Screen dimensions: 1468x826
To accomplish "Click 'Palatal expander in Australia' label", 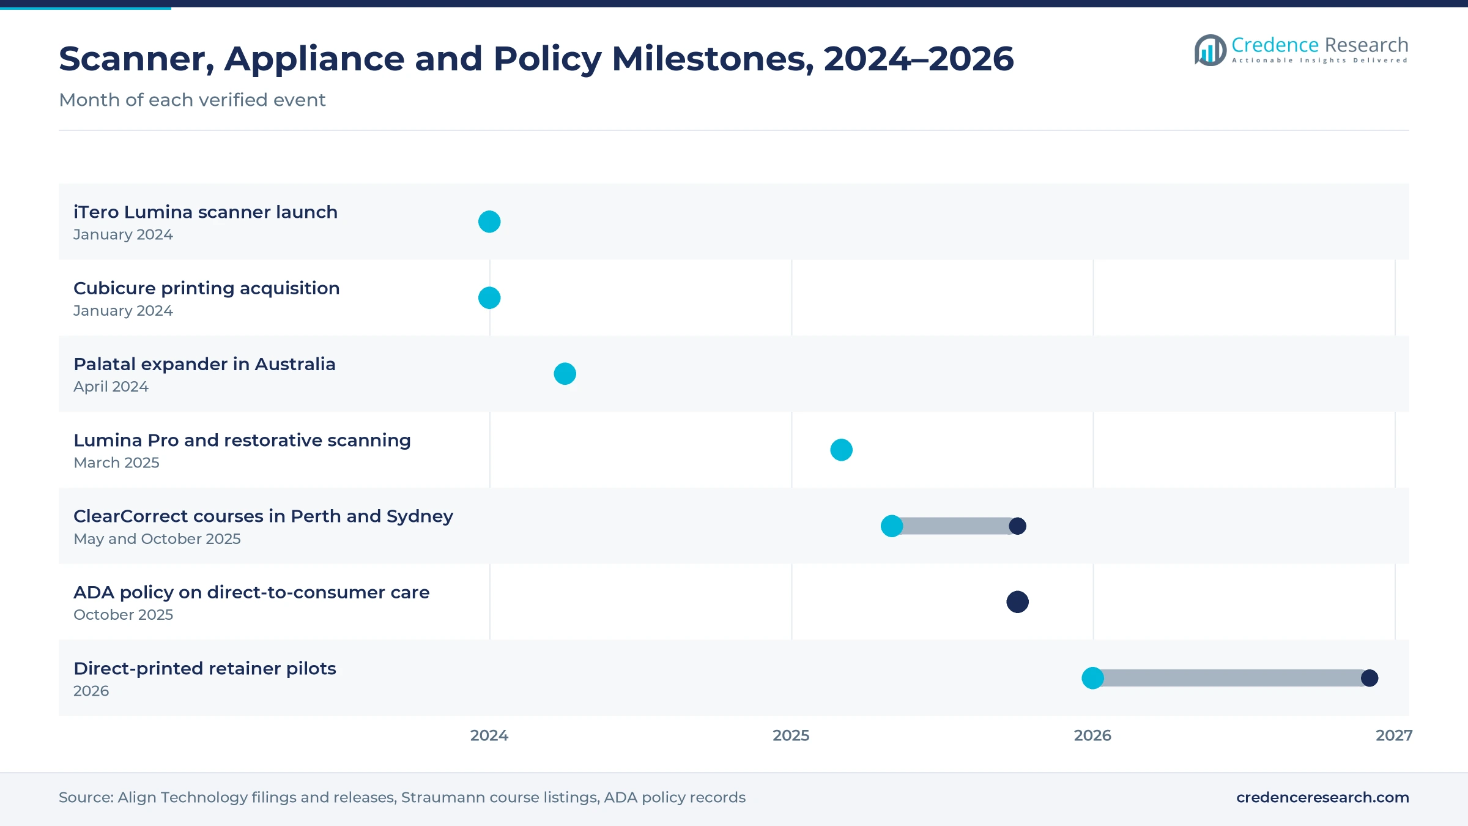I will tap(204, 364).
